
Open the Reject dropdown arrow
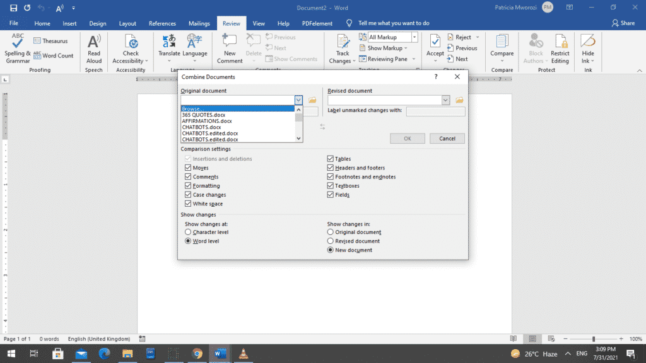coord(478,37)
